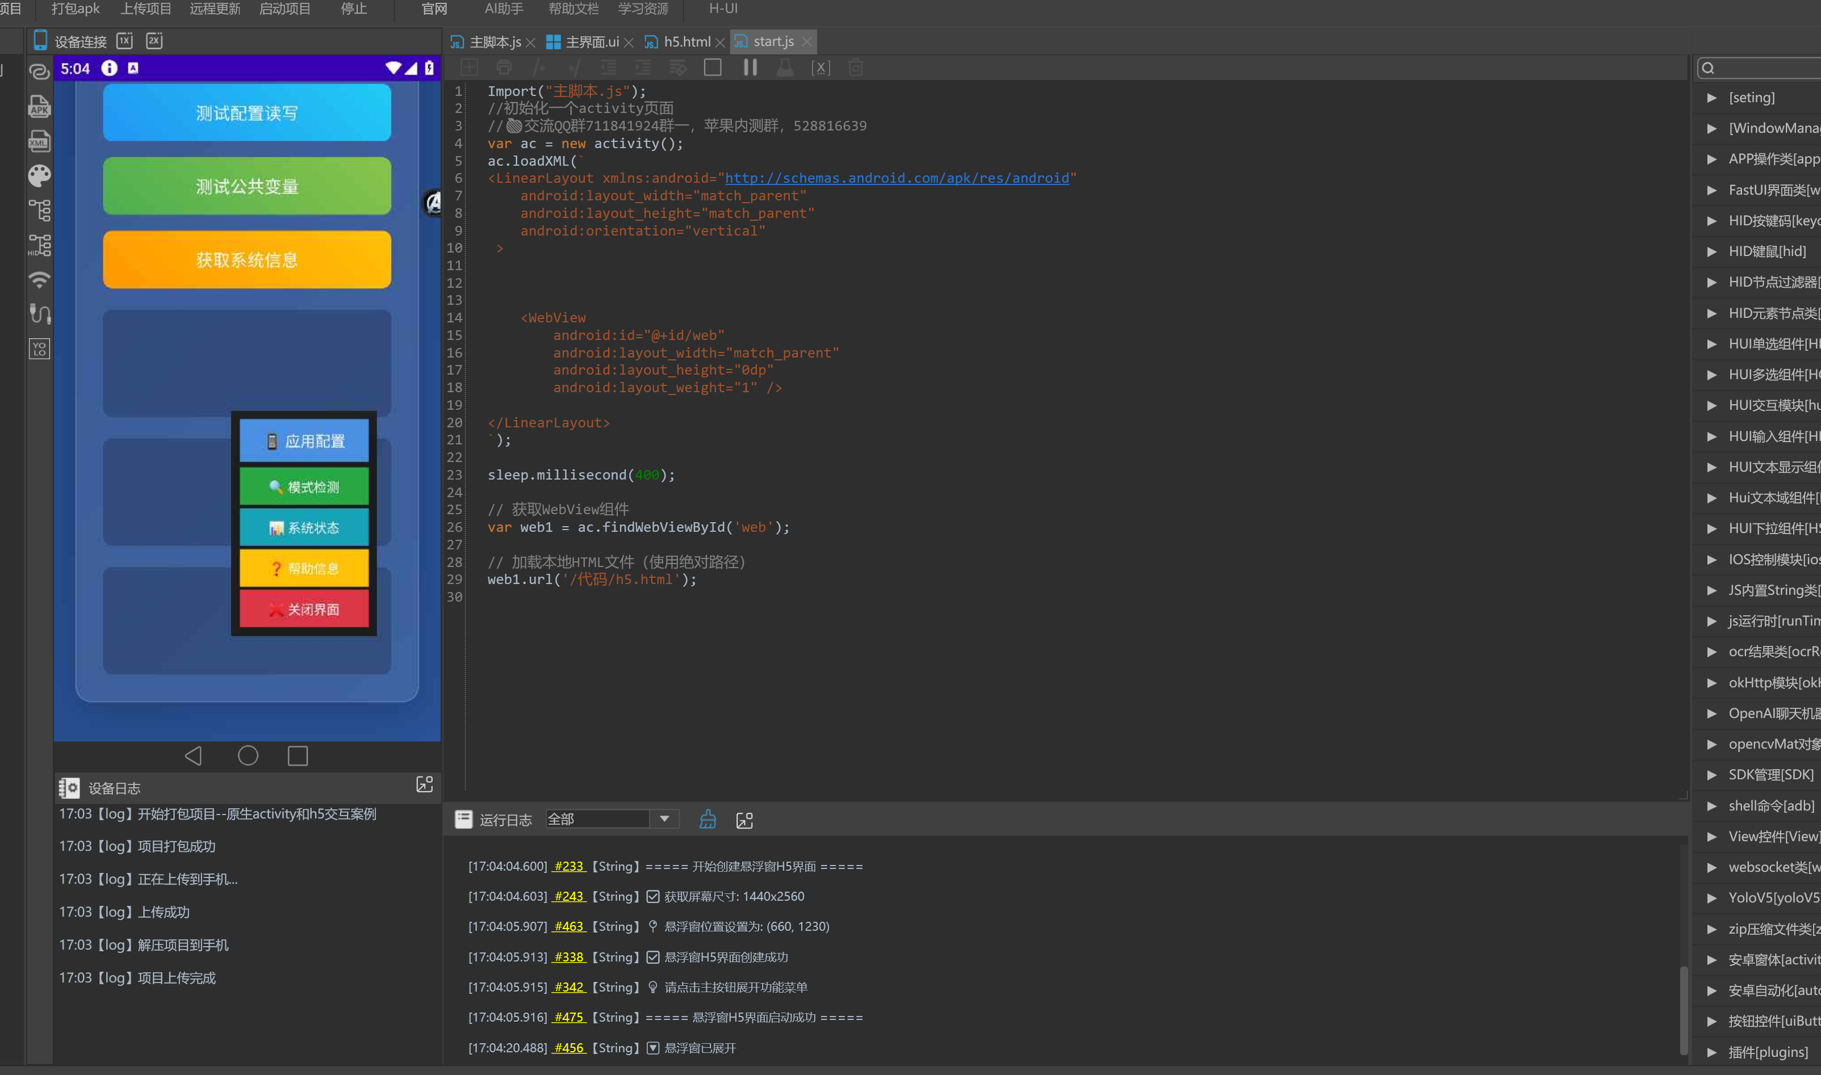The image size is (1821, 1075).
Task: Open the color palette picker icon
Action: (39, 175)
